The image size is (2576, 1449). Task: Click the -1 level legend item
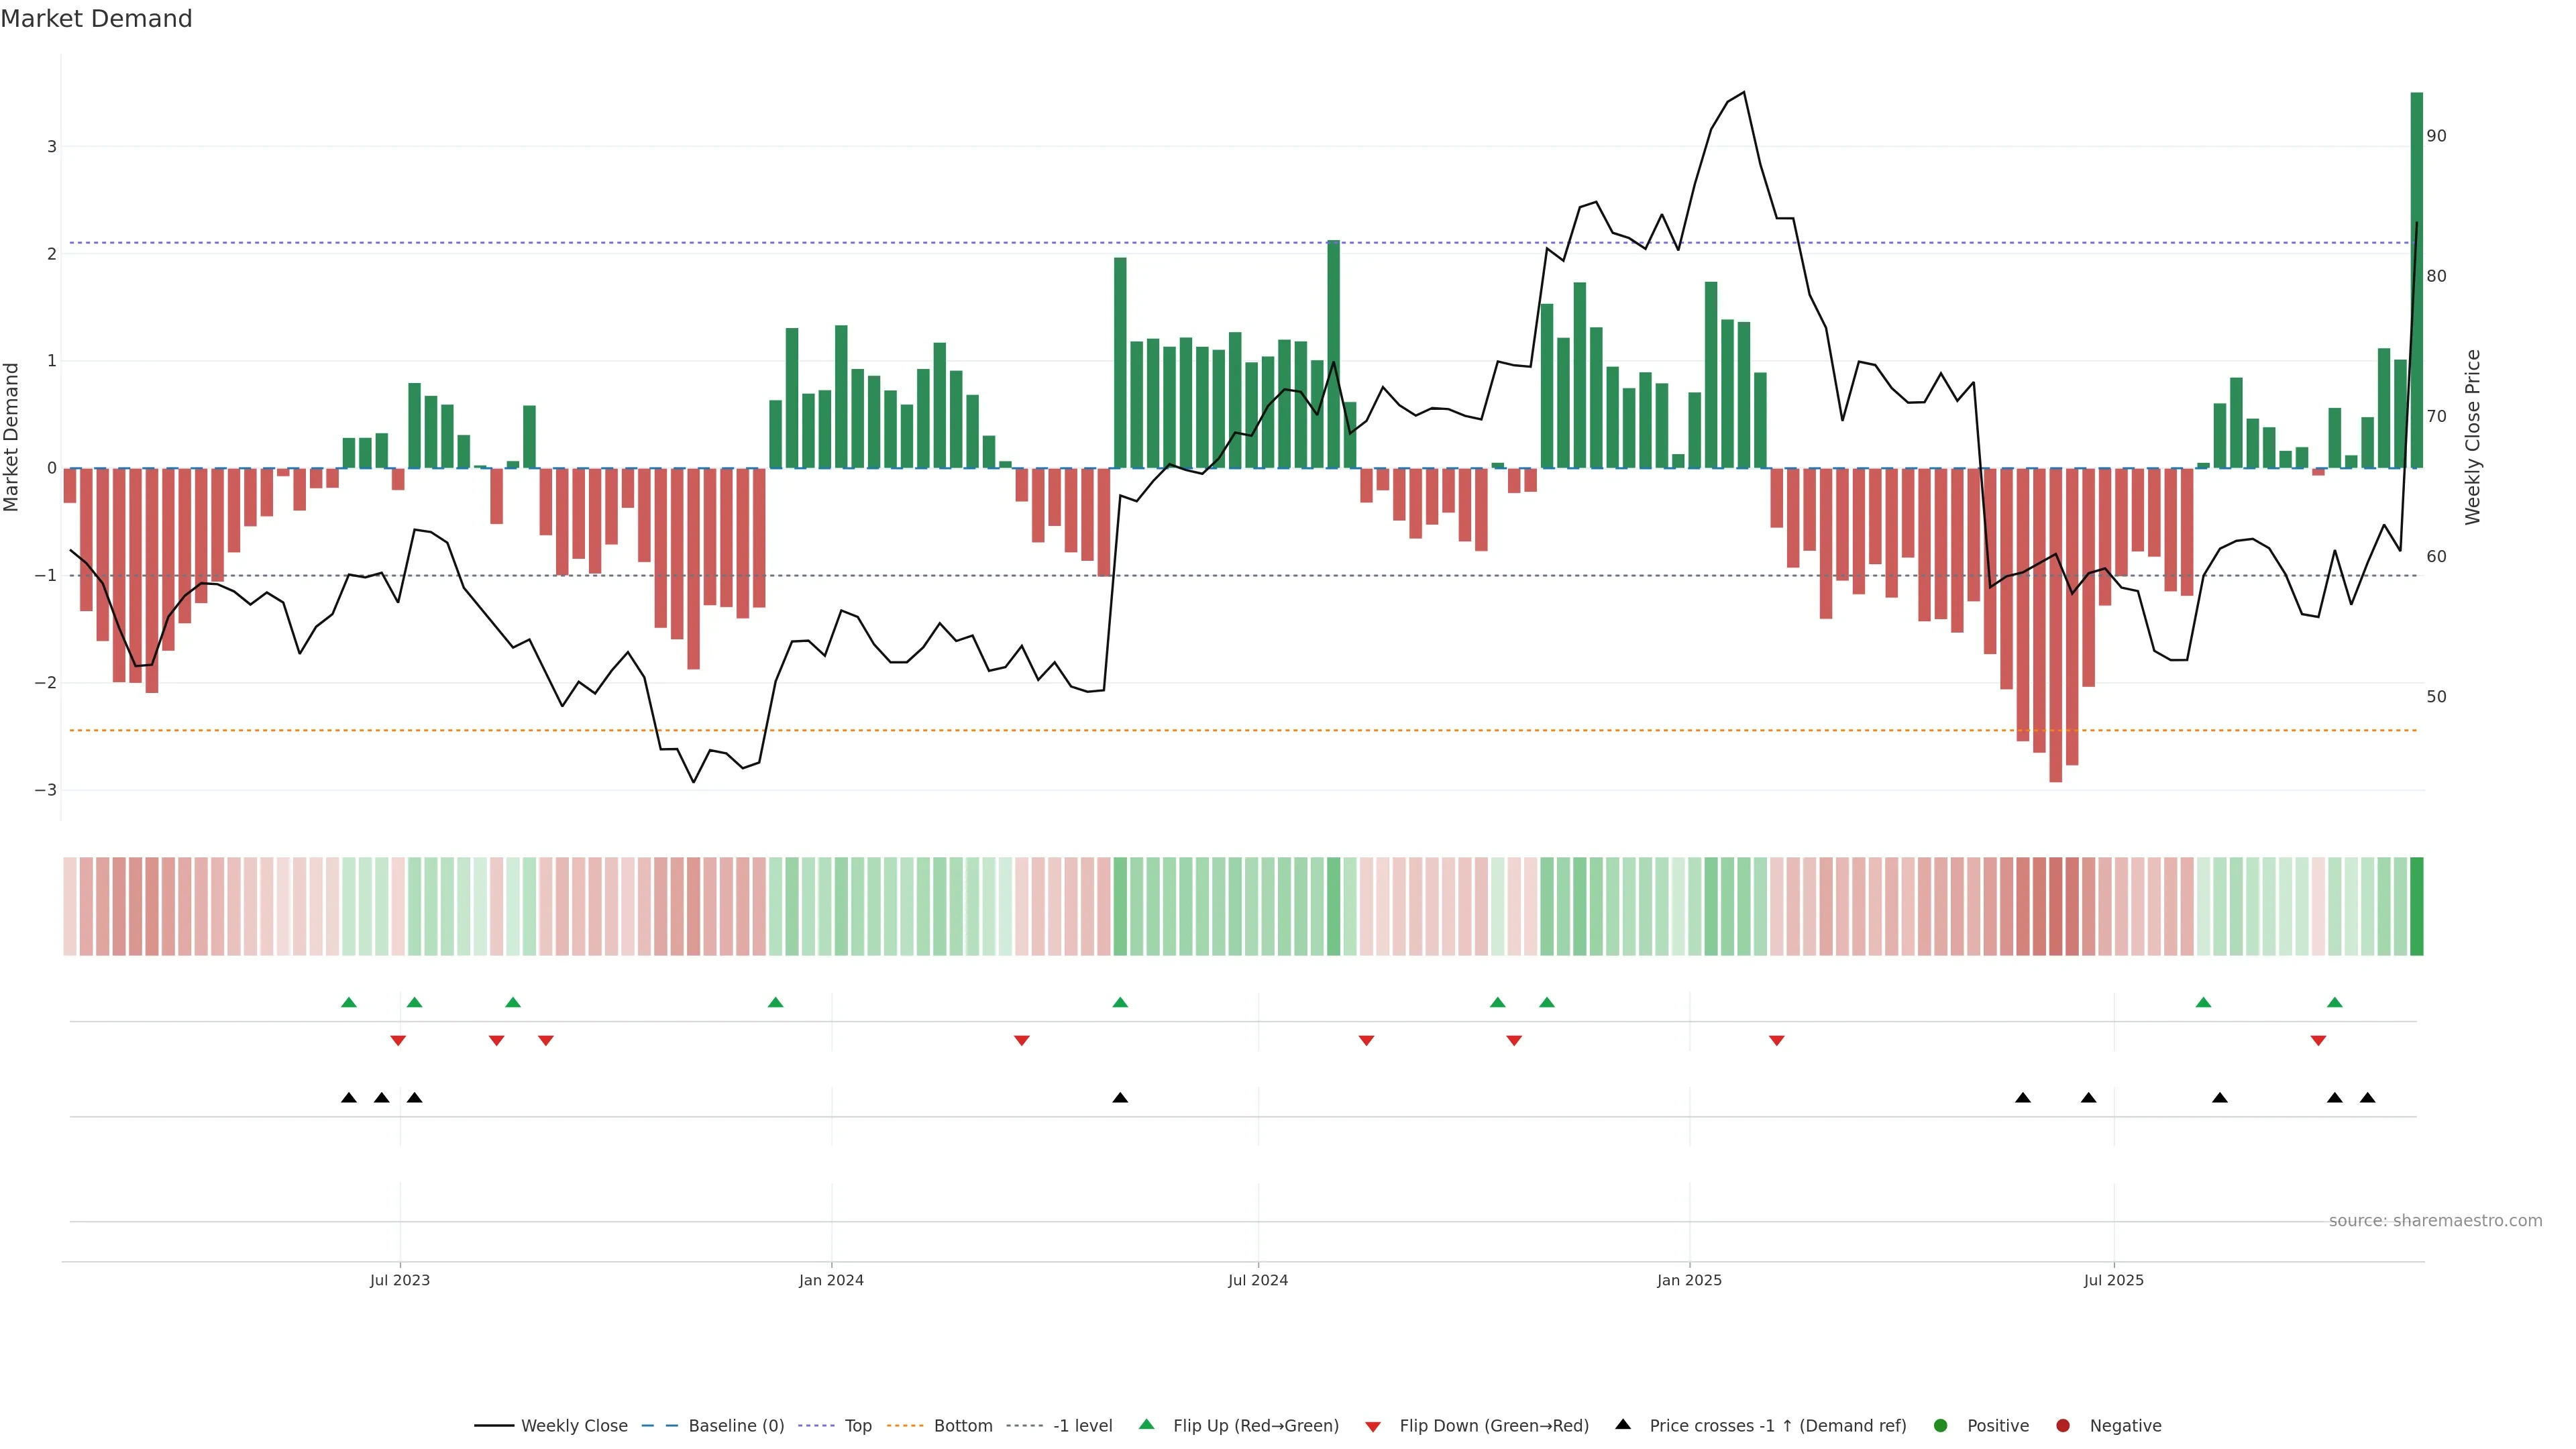[x=1082, y=1426]
